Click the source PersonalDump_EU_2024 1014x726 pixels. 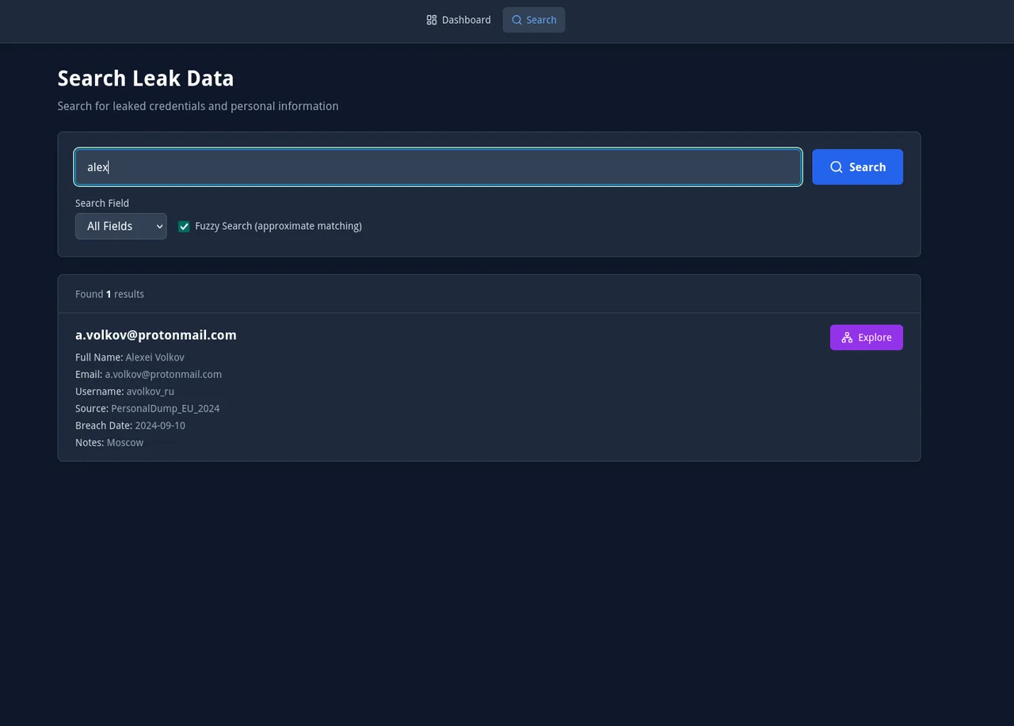[x=166, y=409]
